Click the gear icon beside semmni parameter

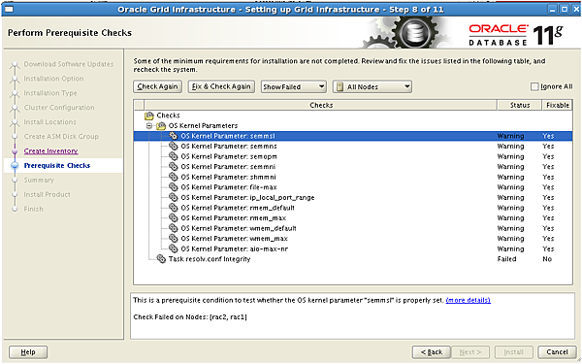tap(173, 166)
